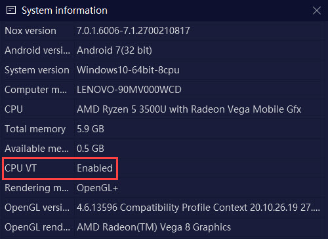This screenshot has height=239, width=328.
Task: Select the 5.9 GB total memory value
Action: point(91,129)
